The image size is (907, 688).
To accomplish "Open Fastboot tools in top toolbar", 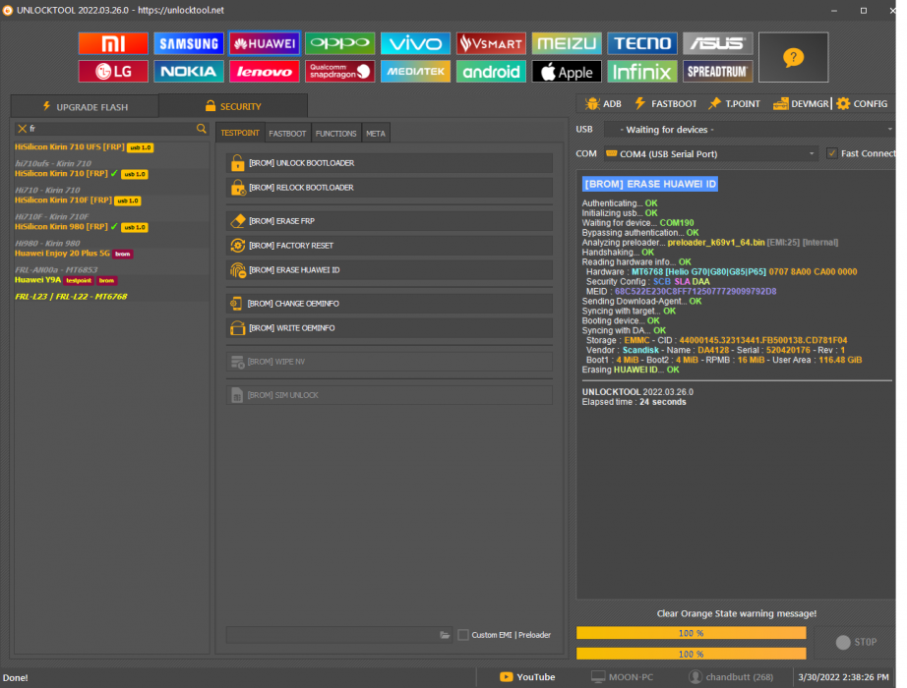I will tap(666, 103).
